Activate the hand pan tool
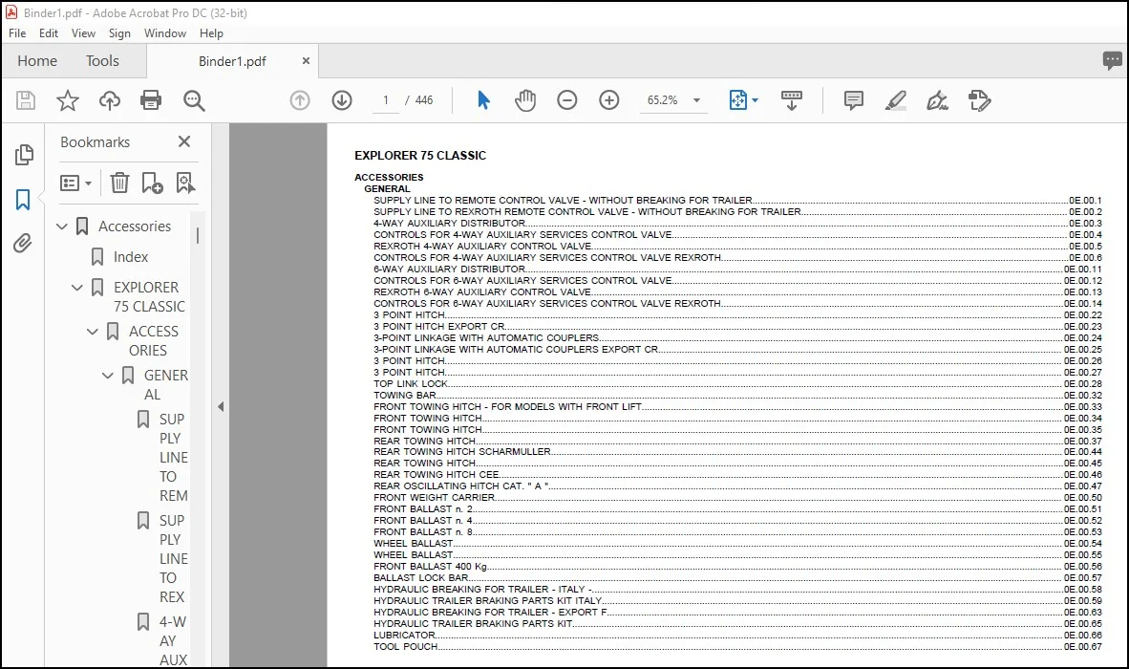This screenshot has width=1129, height=669. (x=525, y=100)
